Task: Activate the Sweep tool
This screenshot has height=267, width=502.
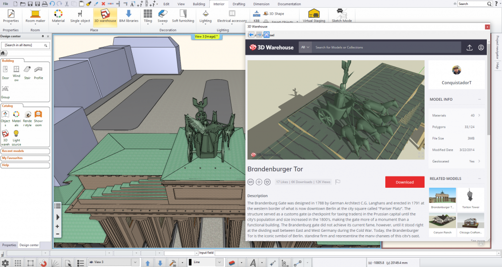Action: 163,16
